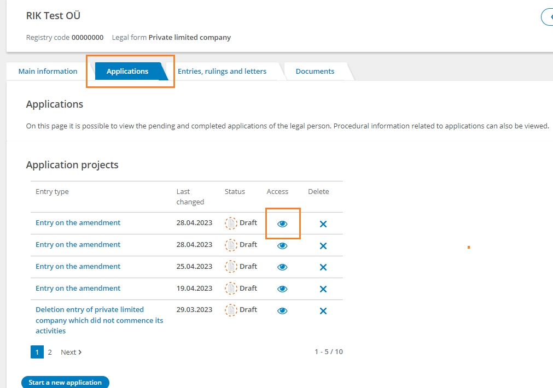The height and width of the screenshot is (388, 553).
Task: Switch to Entries, rulings and letters tab
Action: click(222, 71)
